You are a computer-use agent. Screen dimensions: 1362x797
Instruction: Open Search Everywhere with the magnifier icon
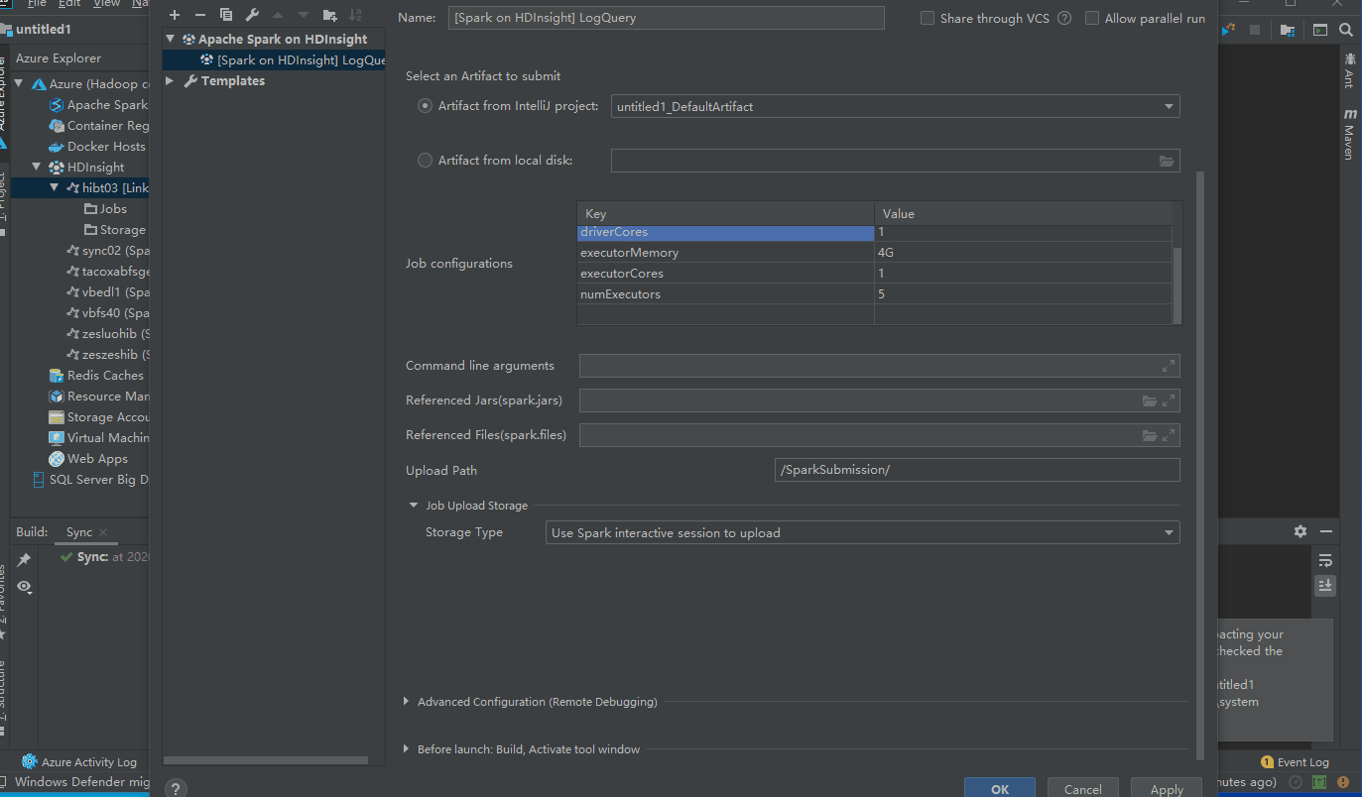coord(1346,30)
